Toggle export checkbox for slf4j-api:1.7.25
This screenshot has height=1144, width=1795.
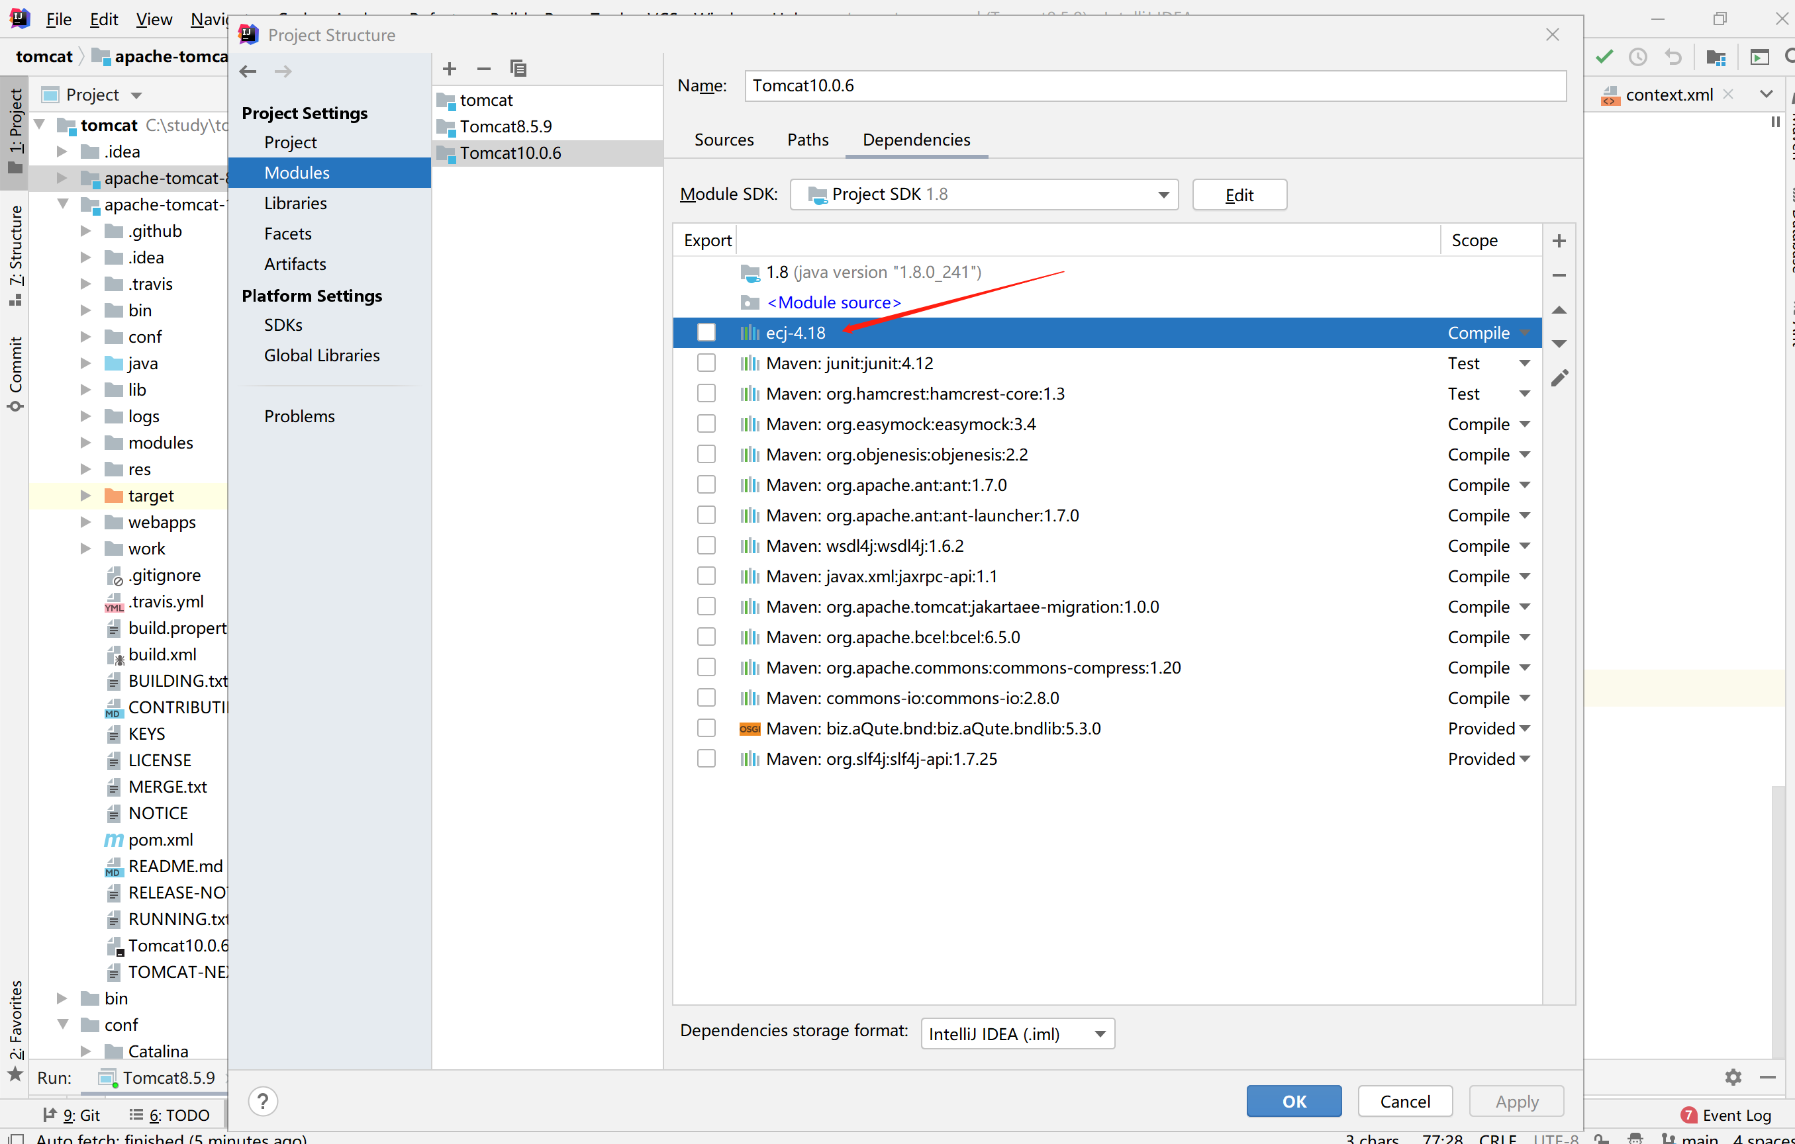tap(706, 758)
